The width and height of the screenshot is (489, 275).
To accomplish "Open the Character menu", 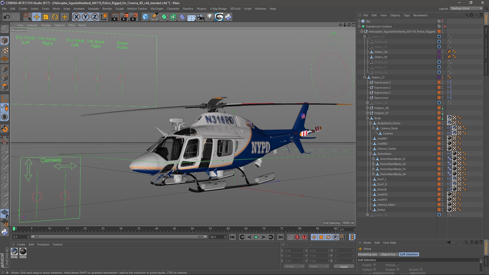I will [173, 9].
